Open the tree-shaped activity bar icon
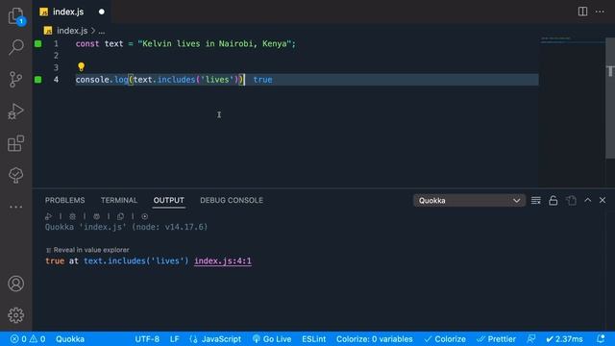Viewport: 615px width, 346px height. [x=16, y=175]
